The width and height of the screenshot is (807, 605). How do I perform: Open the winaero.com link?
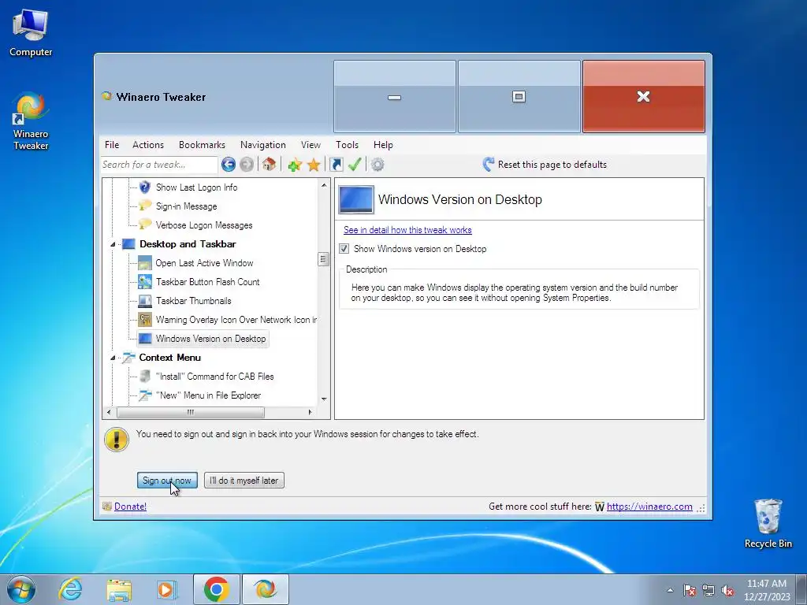tap(649, 507)
